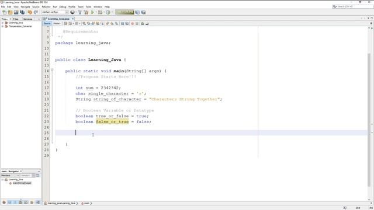The width and height of the screenshot is (374, 210).
Task: Collapse main method code fold at line 14
Action: [x=52, y=70]
